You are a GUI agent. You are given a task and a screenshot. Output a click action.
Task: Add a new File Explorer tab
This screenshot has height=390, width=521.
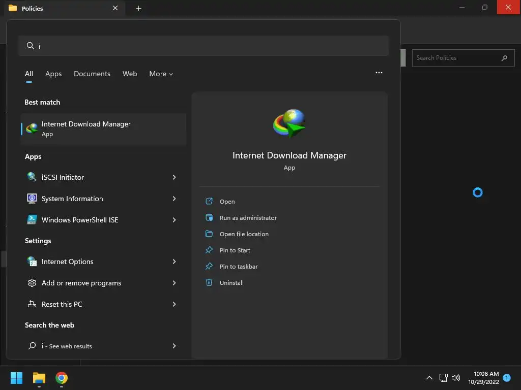pyautogui.click(x=139, y=8)
